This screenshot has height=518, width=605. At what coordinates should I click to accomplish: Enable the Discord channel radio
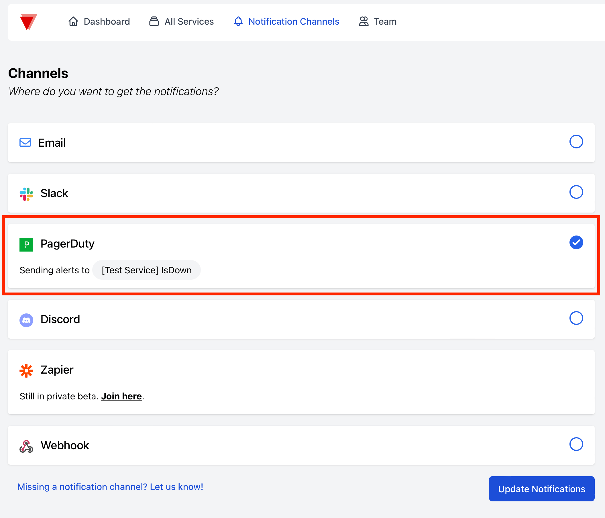(576, 318)
